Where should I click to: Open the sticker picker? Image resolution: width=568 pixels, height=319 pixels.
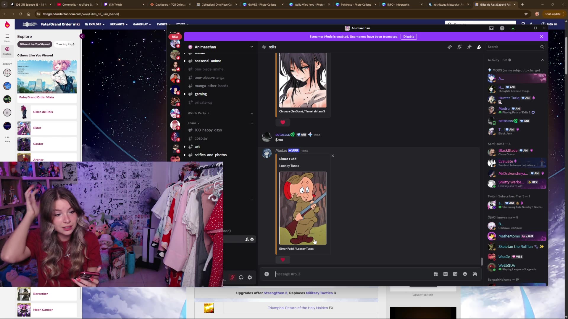pyautogui.click(x=455, y=274)
